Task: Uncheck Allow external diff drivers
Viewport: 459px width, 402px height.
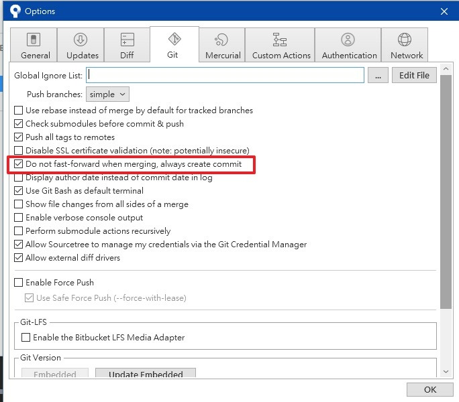Action: (x=18, y=258)
